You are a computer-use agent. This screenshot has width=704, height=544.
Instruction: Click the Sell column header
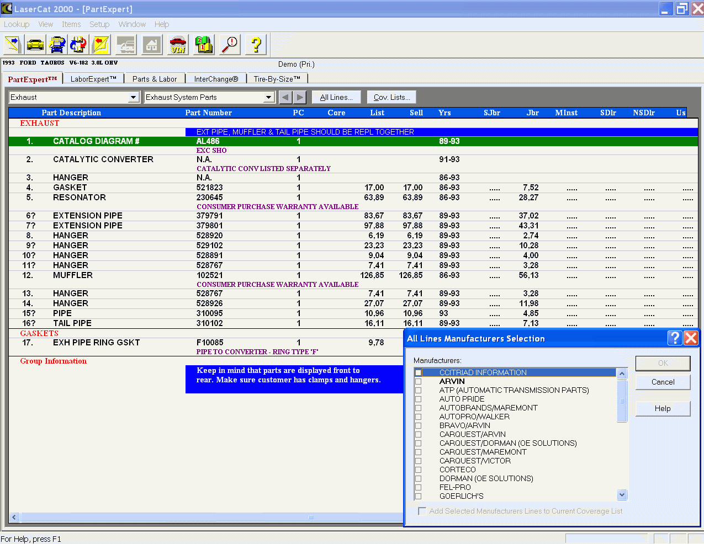click(x=416, y=113)
